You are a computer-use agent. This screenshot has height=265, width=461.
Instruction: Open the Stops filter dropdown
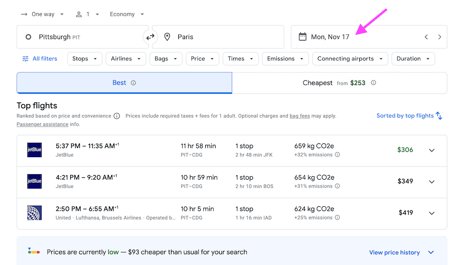pos(85,58)
